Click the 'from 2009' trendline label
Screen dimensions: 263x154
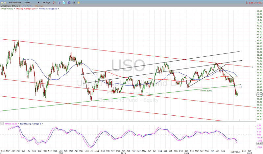click(x=206, y=91)
